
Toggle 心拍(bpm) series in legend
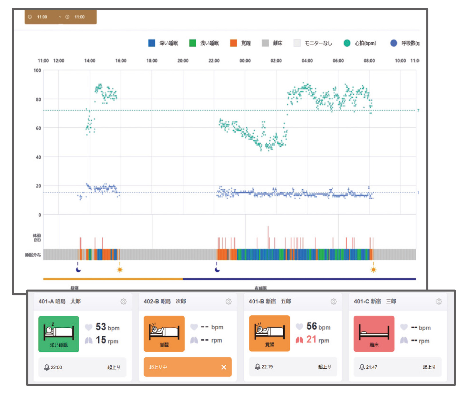click(x=360, y=43)
